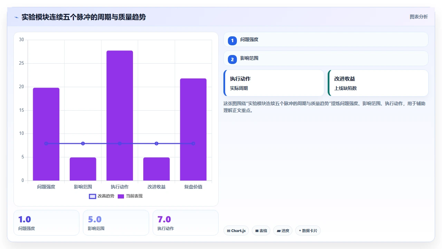
Task: Click x-axis label 复盘价值
Action: pyautogui.click(x=193, y=187)
